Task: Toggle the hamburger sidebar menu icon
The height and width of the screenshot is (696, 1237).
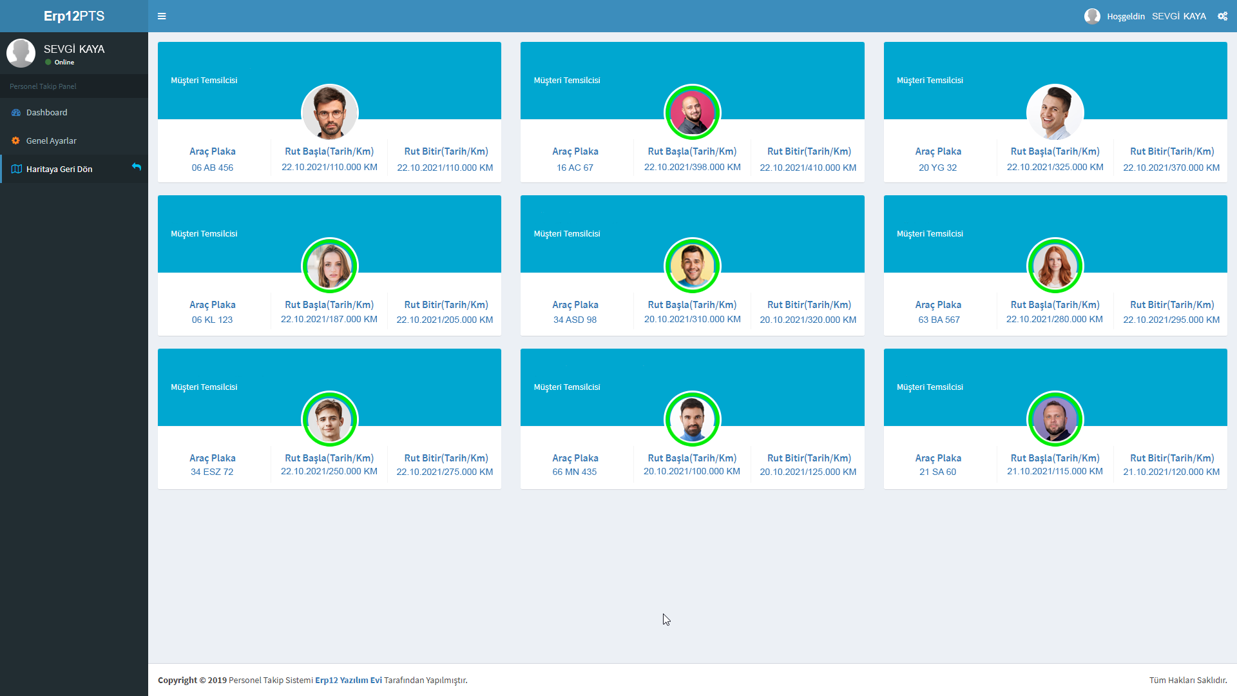Action: [162, 16]
